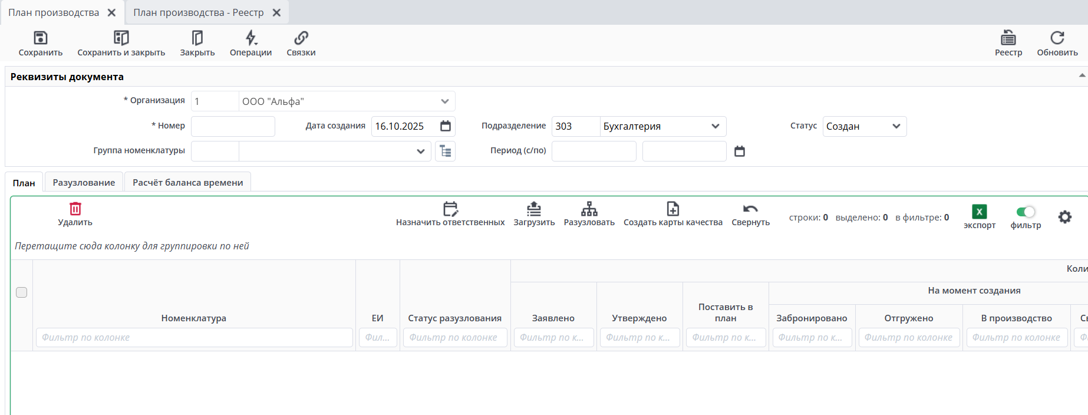Click the red Удалить trash icon
The height and width of the screenshot is (415, 1088).
click(x=75, y=209)
